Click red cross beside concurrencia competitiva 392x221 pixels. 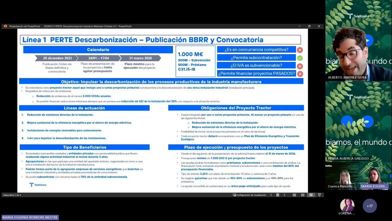click(x=300, y=50)
